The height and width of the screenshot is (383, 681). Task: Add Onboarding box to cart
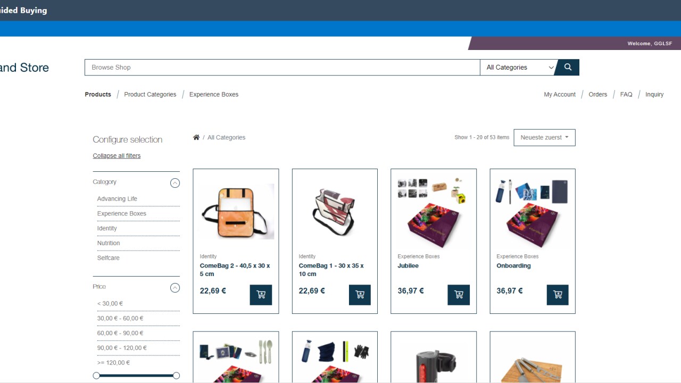point(558,295)
